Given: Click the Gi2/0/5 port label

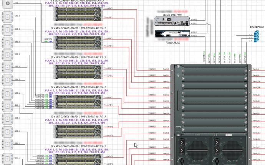Looking at the screenshot, I should (48, 39).
